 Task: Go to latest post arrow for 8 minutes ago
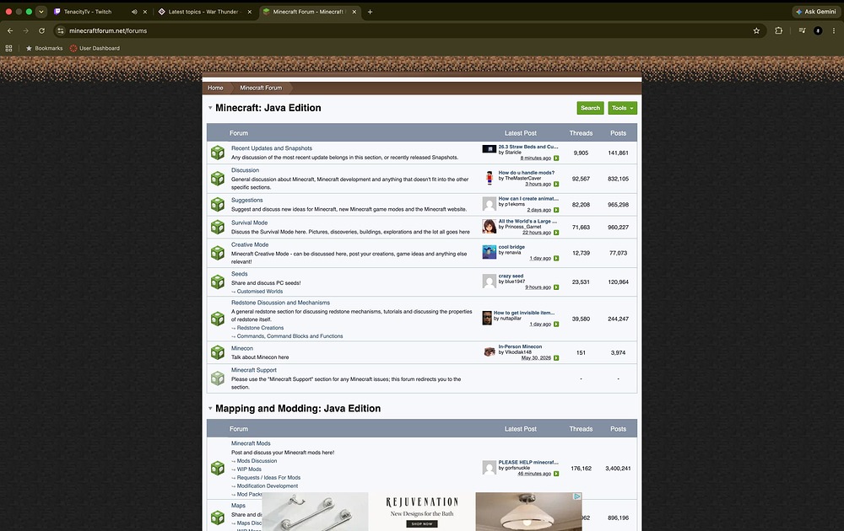pos(556,158)
